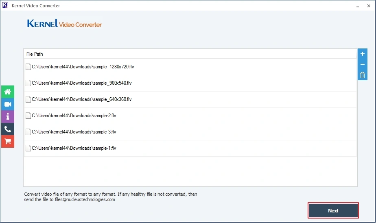
Task: Open the phone contact sidebar icon
Action: coord(8,129)
